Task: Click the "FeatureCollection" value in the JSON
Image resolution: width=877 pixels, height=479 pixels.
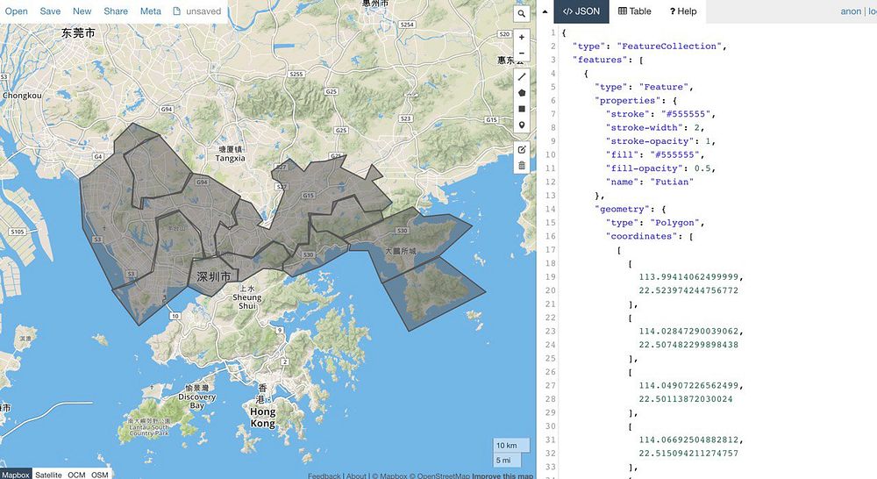Action: [669, 46]
